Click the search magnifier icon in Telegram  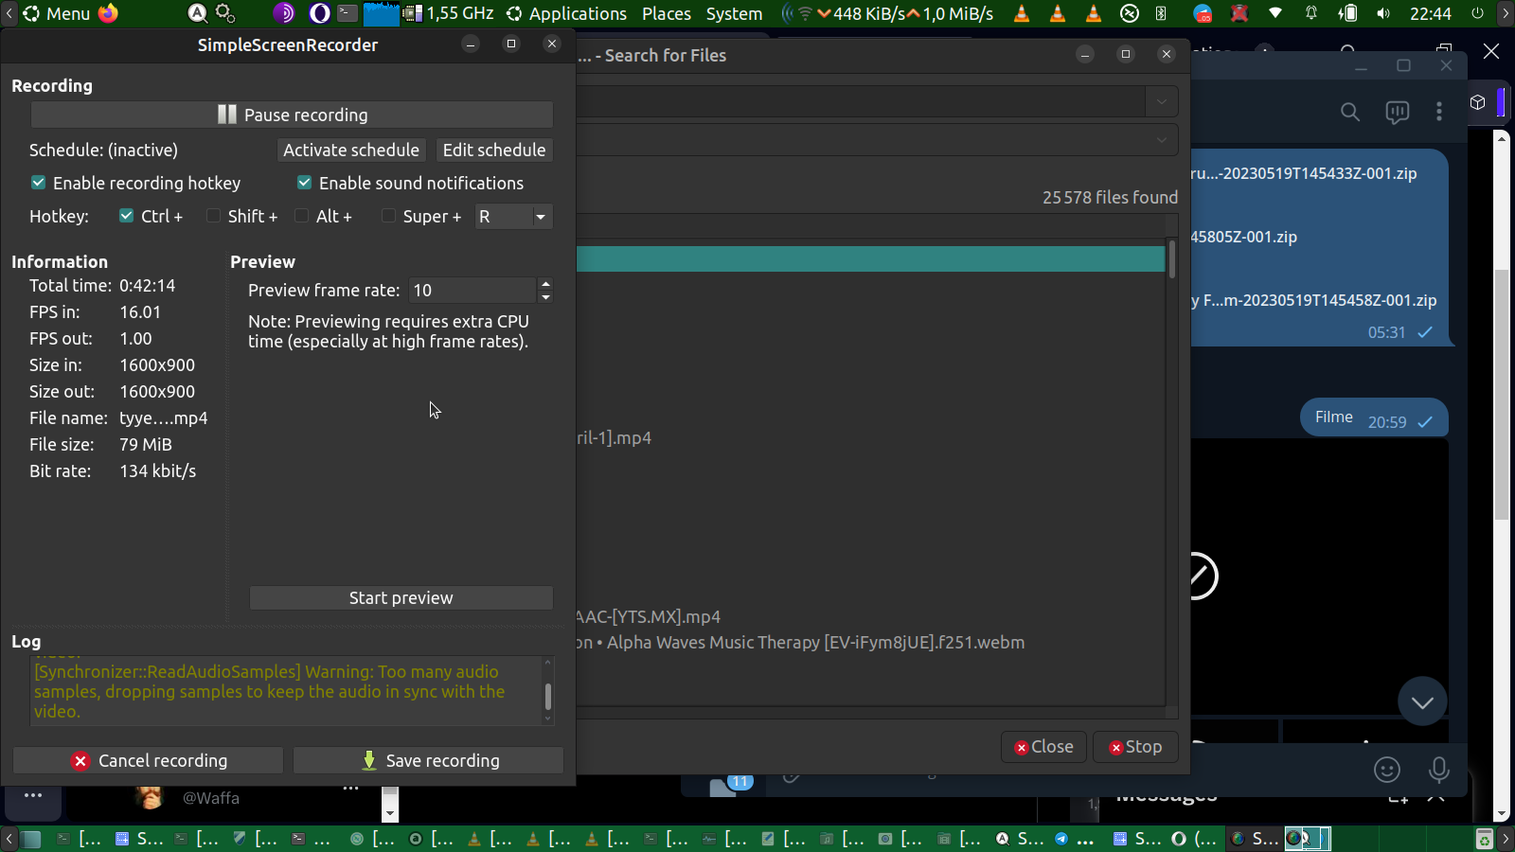click(1349, 113)
